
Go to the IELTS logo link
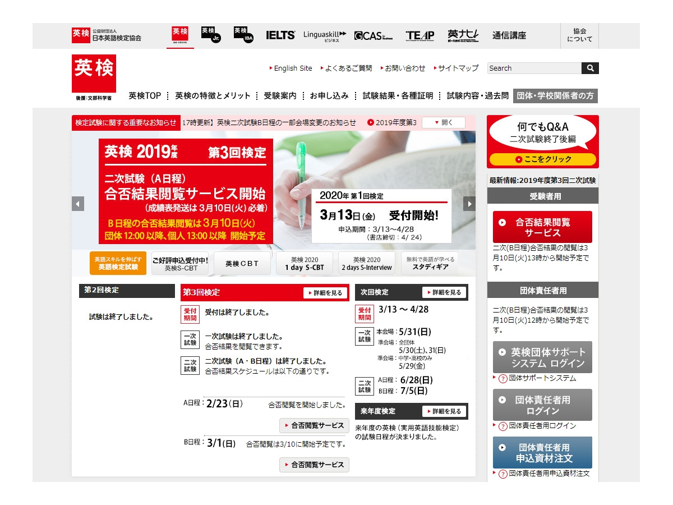(280, 35)
